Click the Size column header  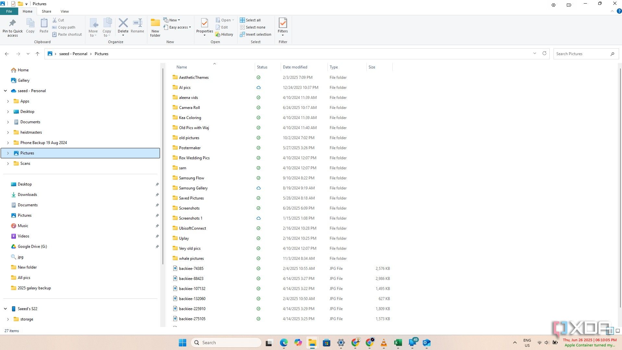pyautogui.click(x=372, y=67)
